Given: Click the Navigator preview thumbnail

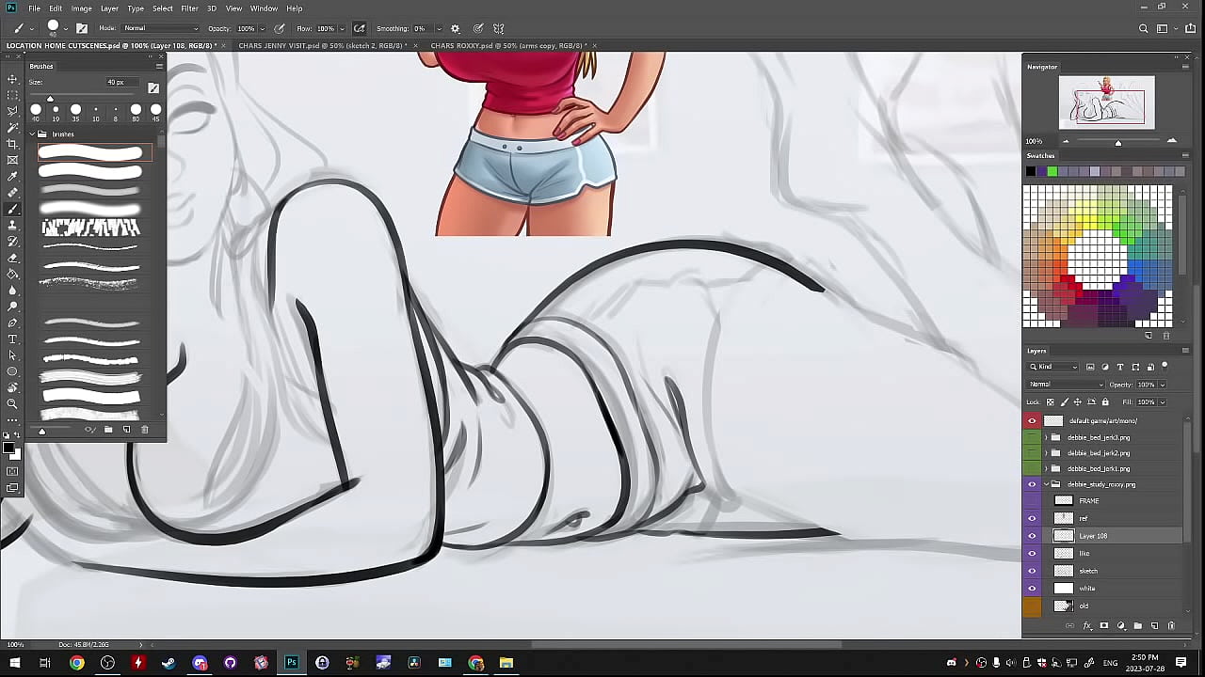Looking at the screenshot, I should click(1106, 102).
